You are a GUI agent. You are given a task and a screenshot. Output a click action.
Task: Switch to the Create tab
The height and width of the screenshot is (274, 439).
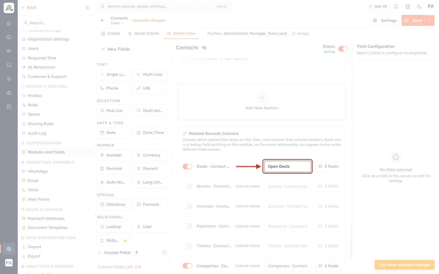pyautogui.click(x=111, y=33)
